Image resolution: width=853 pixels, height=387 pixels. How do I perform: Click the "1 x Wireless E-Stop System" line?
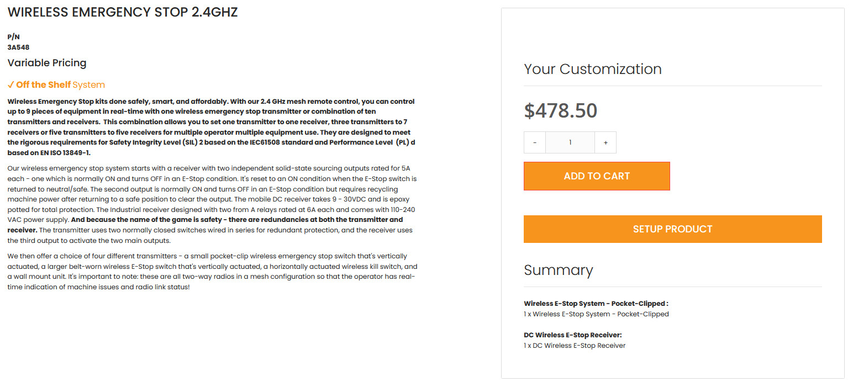(x=596, y=314)
